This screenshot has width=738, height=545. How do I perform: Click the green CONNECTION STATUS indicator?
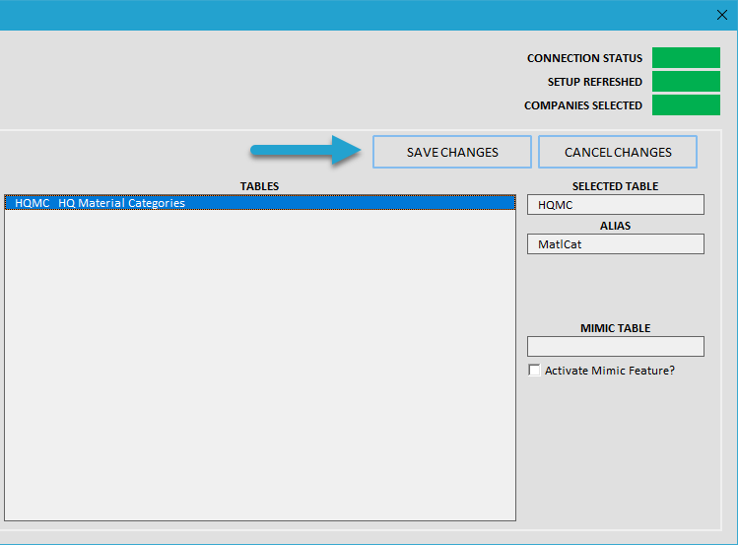[x=686, y=57]
